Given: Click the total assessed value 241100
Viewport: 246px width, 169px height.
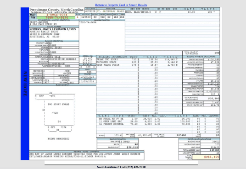Looking at the screenshot, I should (210, 150).
